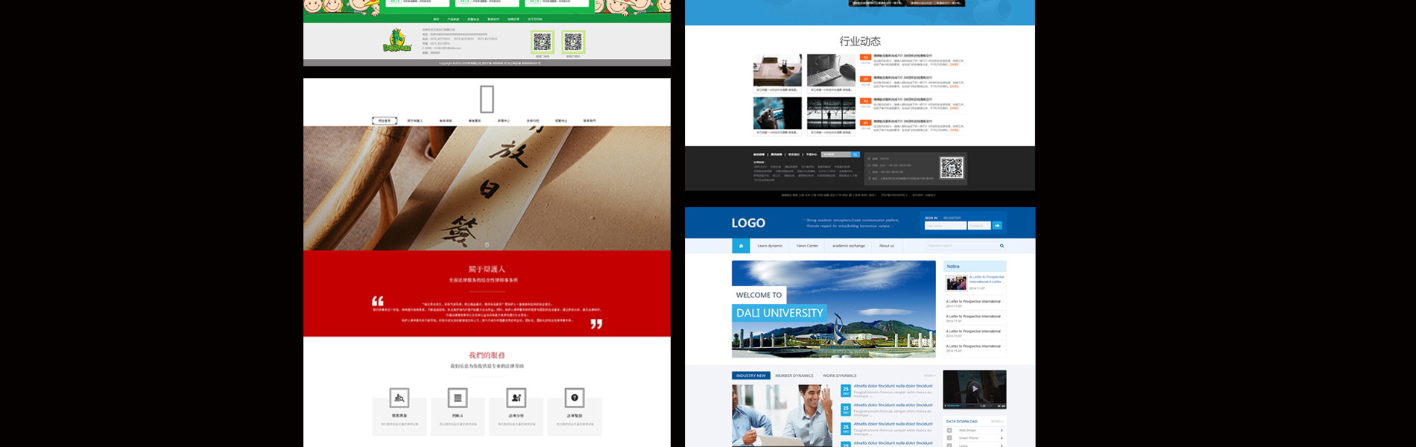1416x447 pixels.
Task: Click the blue search button in dark footer
Action: tap(856, 155)
